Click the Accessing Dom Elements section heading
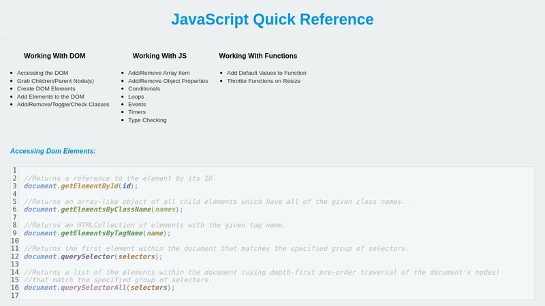 [53, 151]
